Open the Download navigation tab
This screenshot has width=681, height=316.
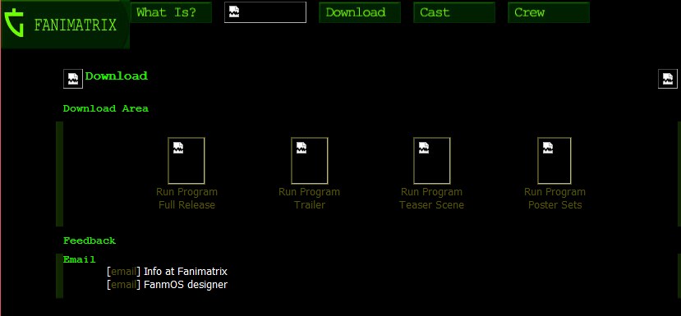tap(360, 12)
